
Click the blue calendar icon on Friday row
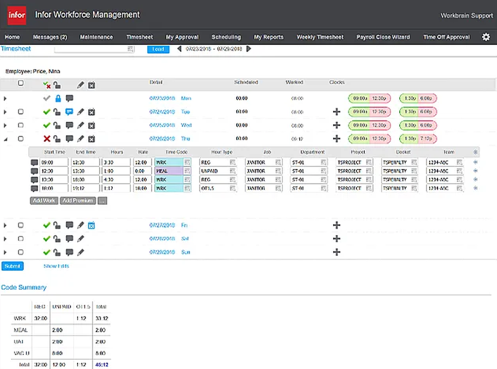(x=91, y=225)
